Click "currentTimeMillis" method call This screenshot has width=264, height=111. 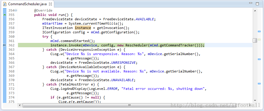tap(100, 23)
